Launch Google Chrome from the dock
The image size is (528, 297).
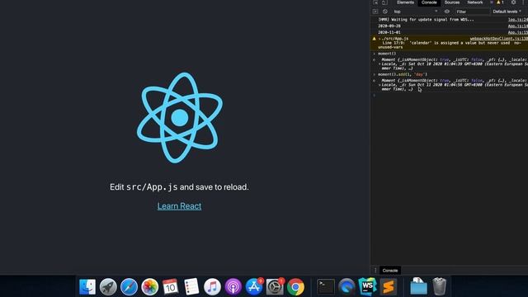click(x=295, y=287)
